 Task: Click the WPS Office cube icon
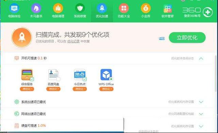click(x=106, y=75)
